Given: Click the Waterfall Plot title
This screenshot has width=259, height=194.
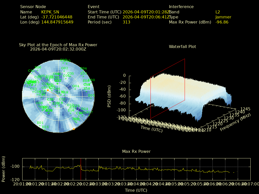Looking at the screenshot, I should (x=182, y=46).
